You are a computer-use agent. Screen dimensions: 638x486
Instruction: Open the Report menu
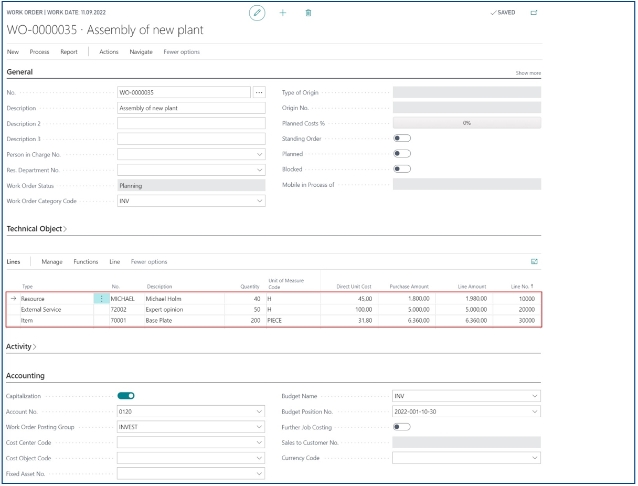[x=69, y=52]
